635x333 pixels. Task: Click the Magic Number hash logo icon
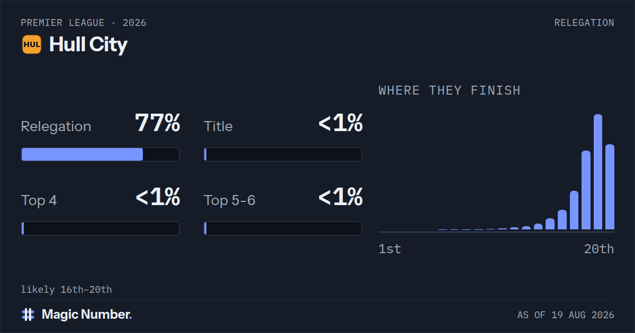click(28, 314)
